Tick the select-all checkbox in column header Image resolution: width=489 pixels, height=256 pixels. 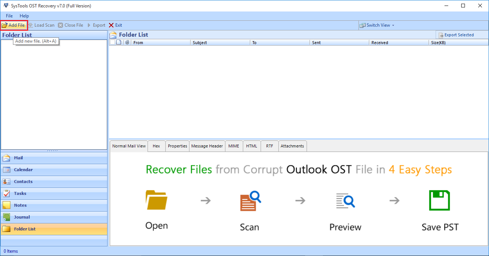pyautogui.click(x=113, y=42)
